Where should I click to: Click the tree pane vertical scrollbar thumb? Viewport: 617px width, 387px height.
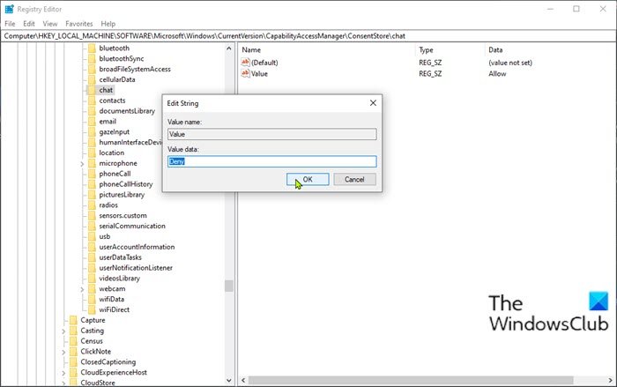click(x=229, y=286)
